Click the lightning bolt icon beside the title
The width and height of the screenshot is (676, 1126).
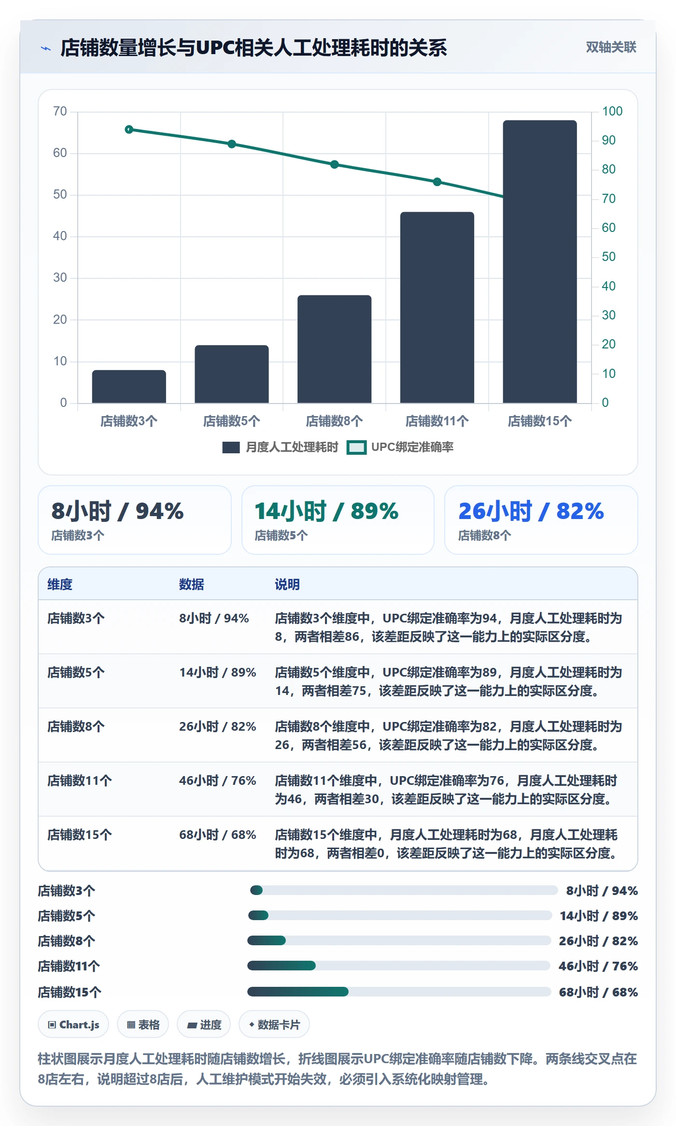pos(46,48)
